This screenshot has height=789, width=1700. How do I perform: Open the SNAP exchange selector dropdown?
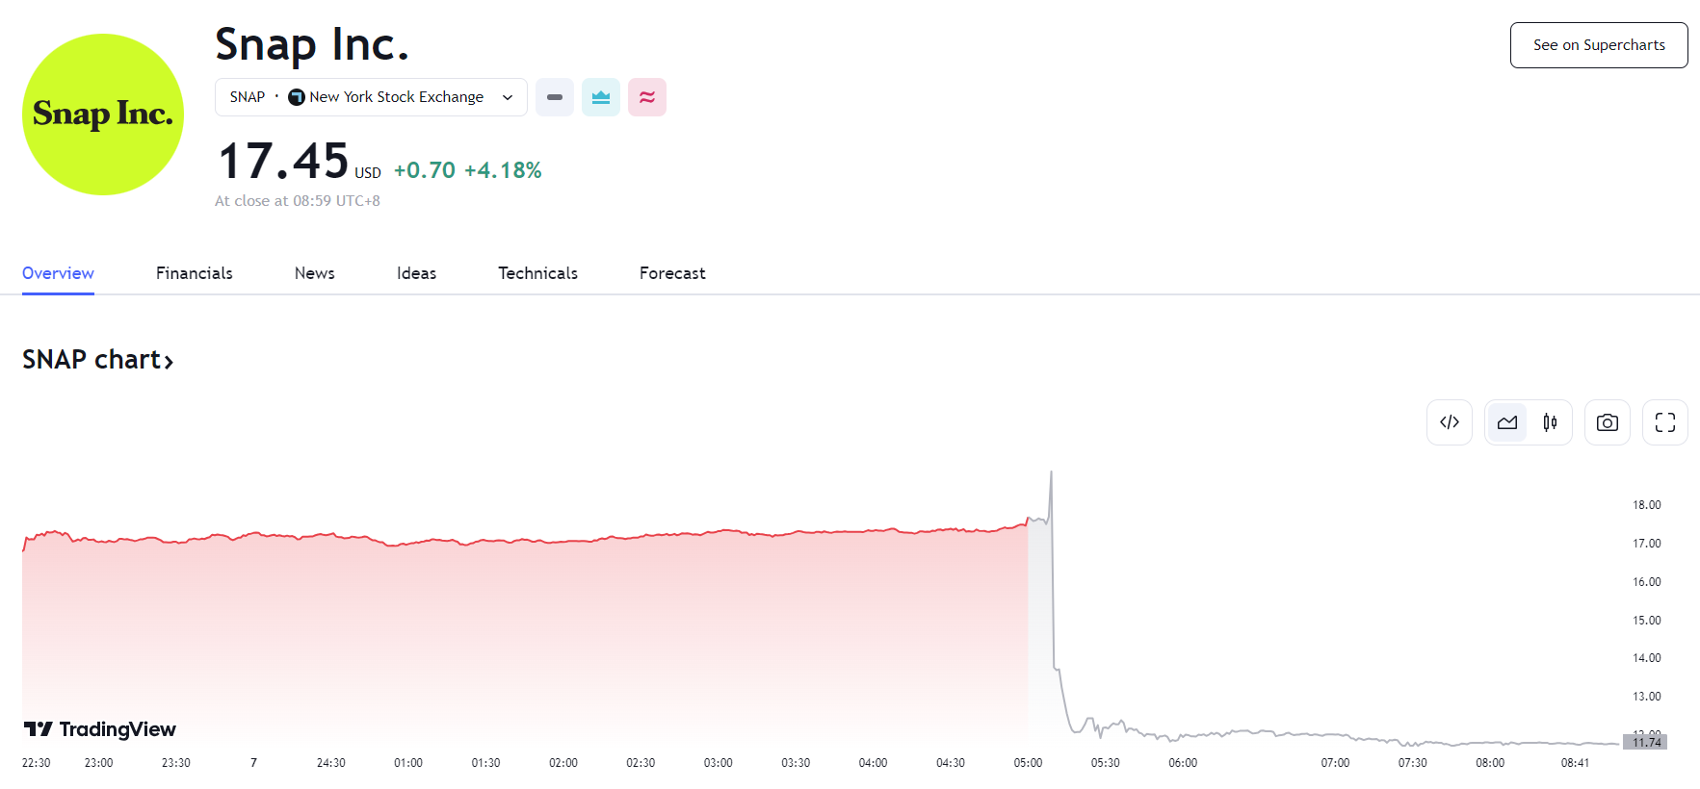(x=371, y=97)
